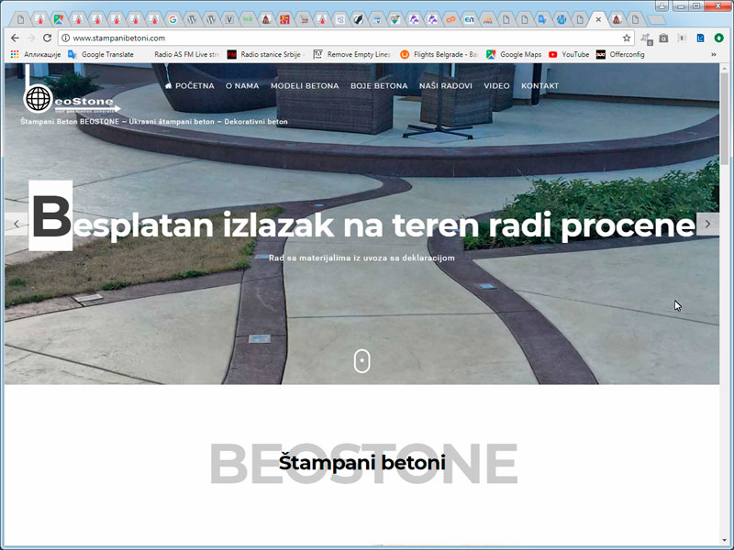Image resolution: width=734 pixels, height=550 pixels.
Task: Open the BOJE BETONA menu
Action: click(379, 85)
